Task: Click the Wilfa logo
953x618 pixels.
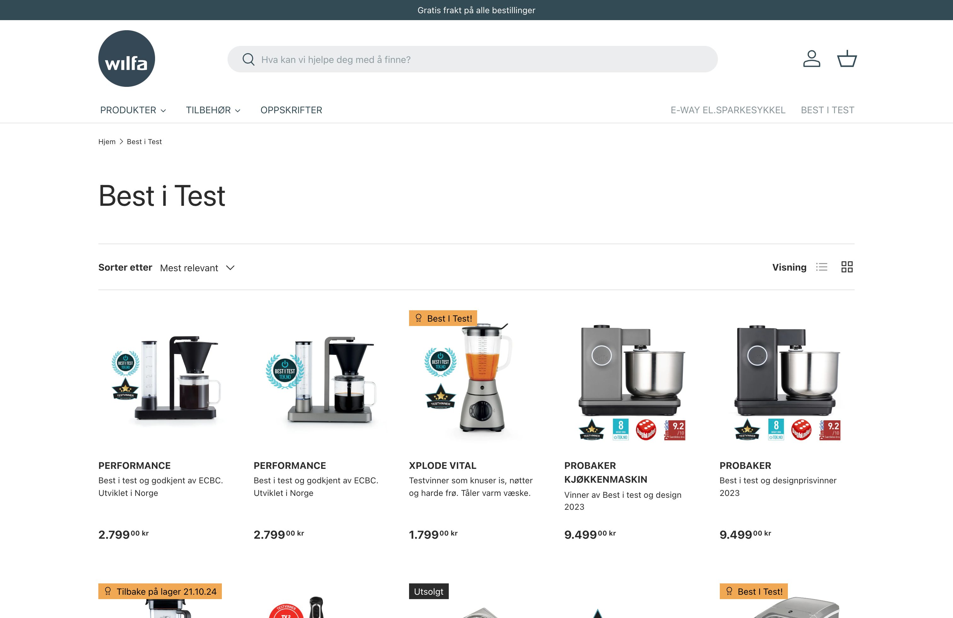Action: click(126, 58)
